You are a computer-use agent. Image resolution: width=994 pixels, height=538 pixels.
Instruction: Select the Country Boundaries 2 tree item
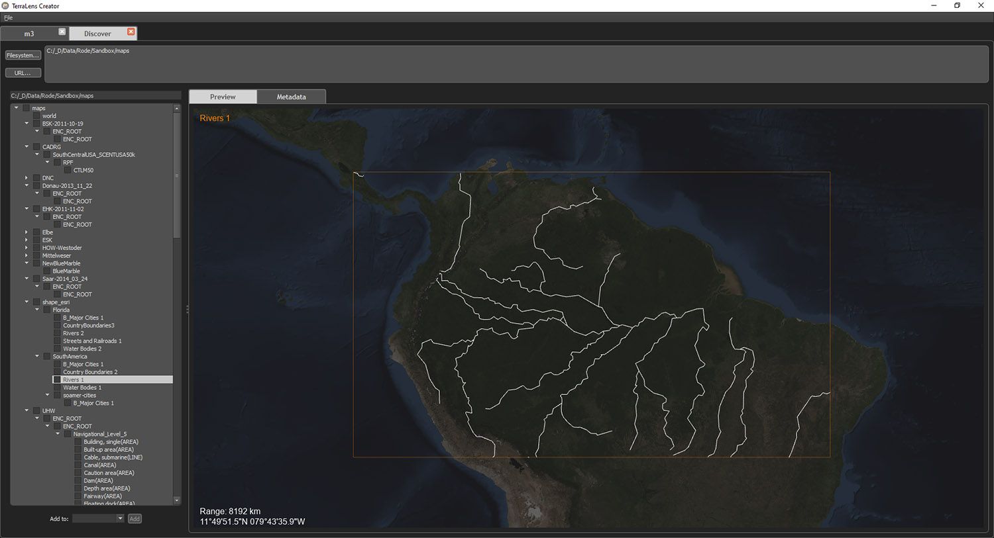89,371
